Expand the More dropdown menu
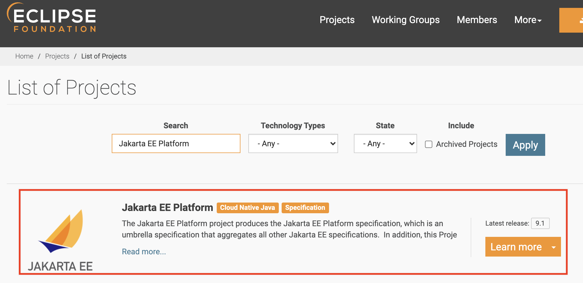This screenshot has height=283, width=583. (528, 20)
